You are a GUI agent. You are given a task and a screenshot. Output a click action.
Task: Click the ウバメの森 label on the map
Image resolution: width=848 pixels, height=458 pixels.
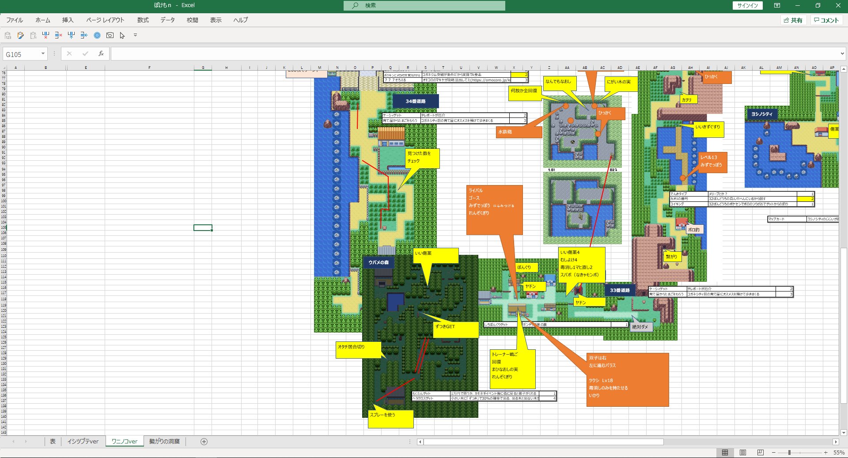(x=379, y=262)
